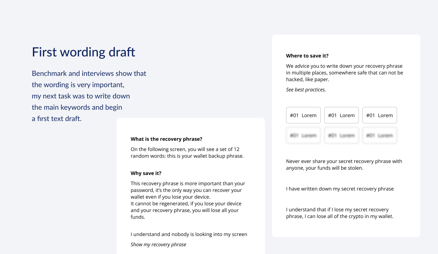Click the 'First wording draft' heading
The height and width of the screenshot is (254, 438).
(x=83, y=52)
